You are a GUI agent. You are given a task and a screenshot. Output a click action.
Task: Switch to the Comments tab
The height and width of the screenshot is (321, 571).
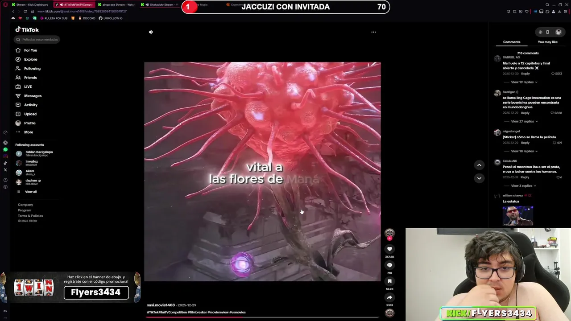coord(512,42)
